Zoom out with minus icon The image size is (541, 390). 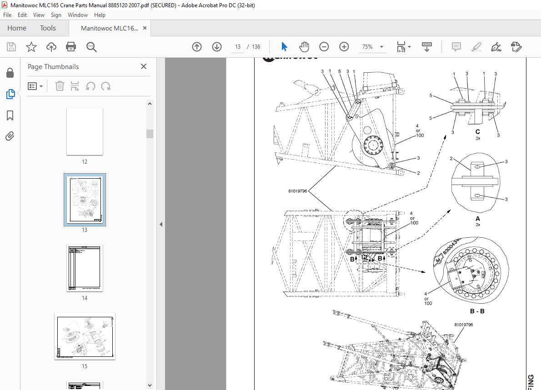(x=324, y=46)
